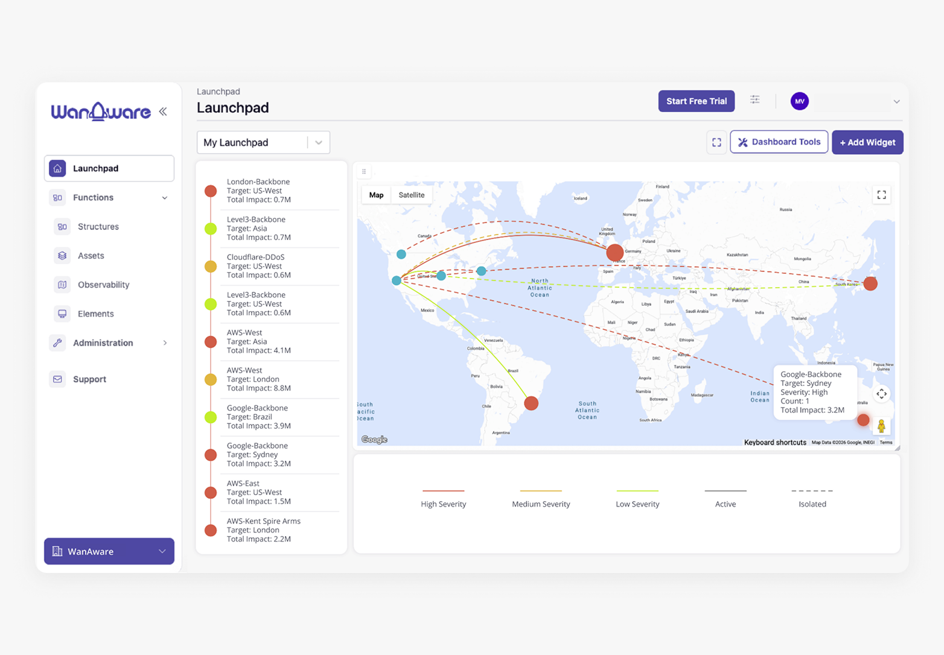This screenshot has width=944, height=655.
Task: Select AWS-Kent Spire Arms entry
Action: click(272, 530)
